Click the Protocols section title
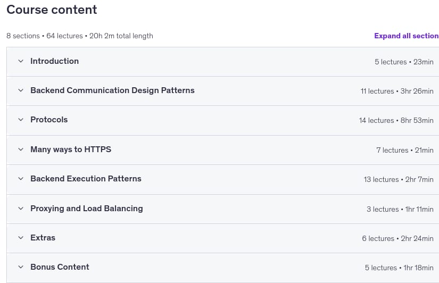This screenshot has width=439, height=283. 49,120
